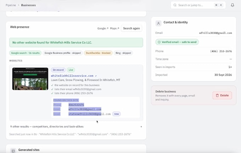
Task: Click Imported date 30 Sept 2026
Action: point(223,75)
